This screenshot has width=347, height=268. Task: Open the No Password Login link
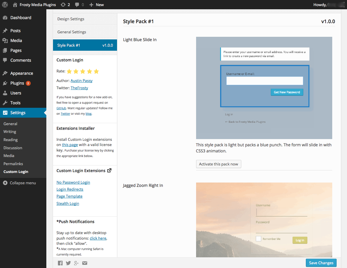point(73,182)
